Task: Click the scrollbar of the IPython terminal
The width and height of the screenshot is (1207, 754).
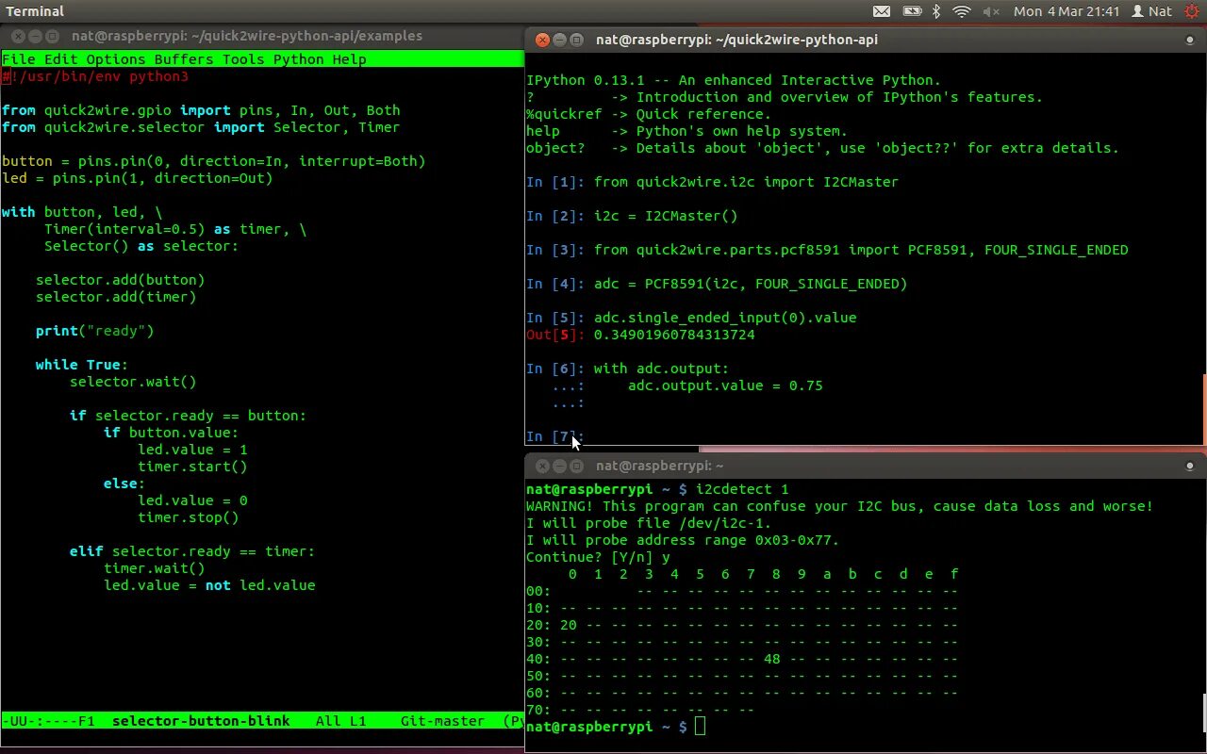Action: pyautogui.click(x=1203, y=408)
